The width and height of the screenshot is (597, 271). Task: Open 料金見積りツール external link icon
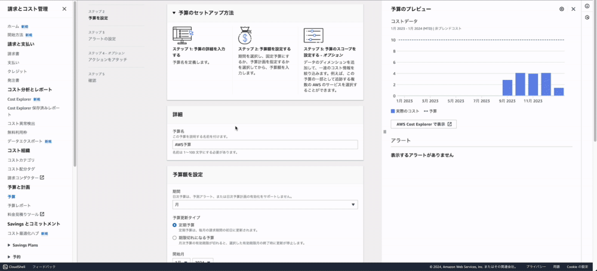[x=42, y=214]
